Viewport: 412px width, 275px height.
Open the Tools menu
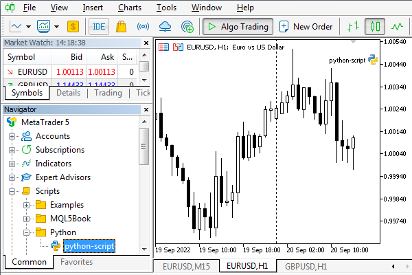click(166, 8)
